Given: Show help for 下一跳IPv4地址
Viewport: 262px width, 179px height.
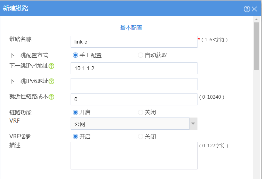Looking at the screenshot, I should [51, 66].
